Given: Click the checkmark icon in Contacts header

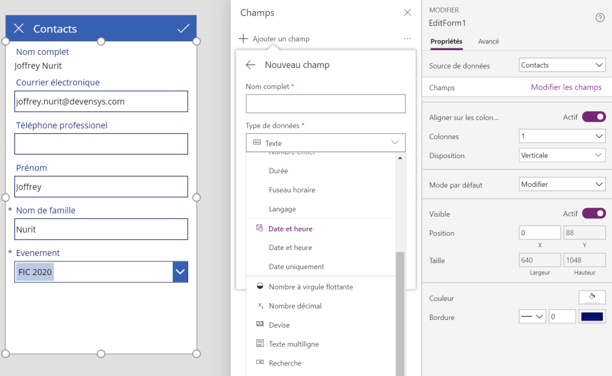Looking at the screenshot, I should pyautogui.click(x=183, y=29).
